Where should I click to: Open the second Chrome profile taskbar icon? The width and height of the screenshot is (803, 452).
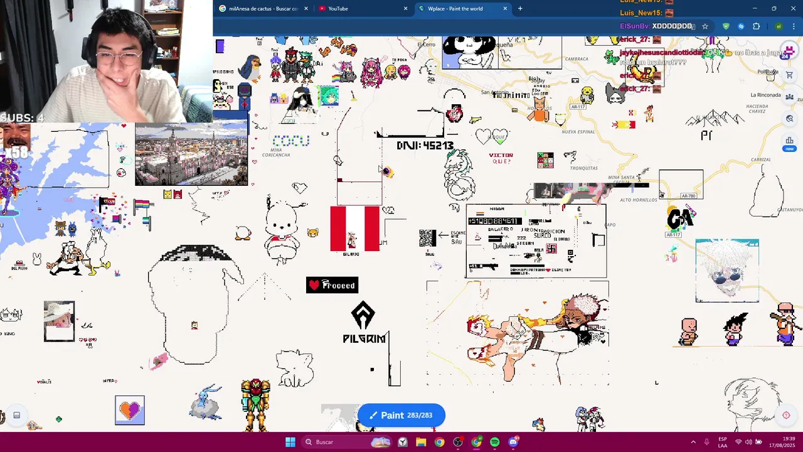(476, 442)
